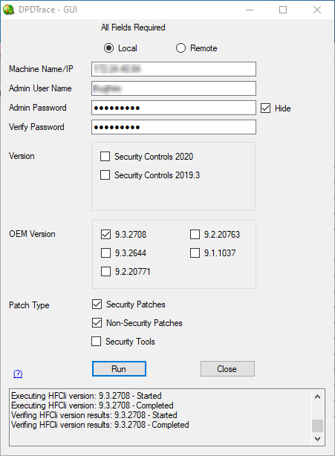The height and width of the screenshot is (456, 335).
Task: Click the DPDTrace application icon in title bar
Action: pyautogui.click(x=9, y=10)
